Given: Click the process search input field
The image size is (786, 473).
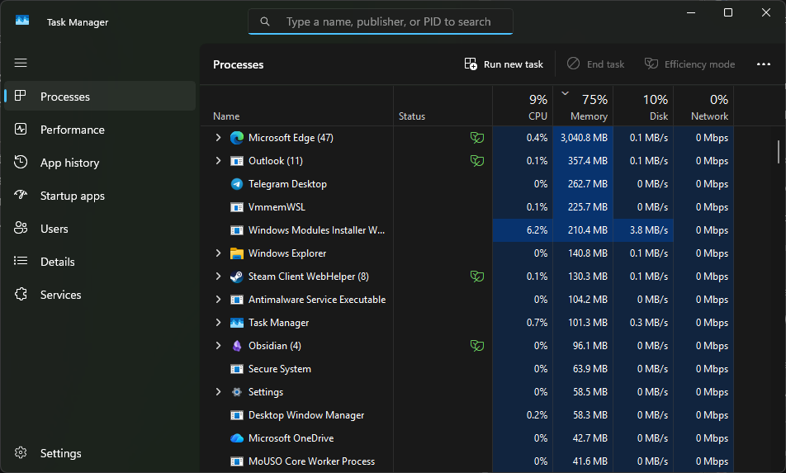Looking at the screenshot, I should (x=388, y=21).
